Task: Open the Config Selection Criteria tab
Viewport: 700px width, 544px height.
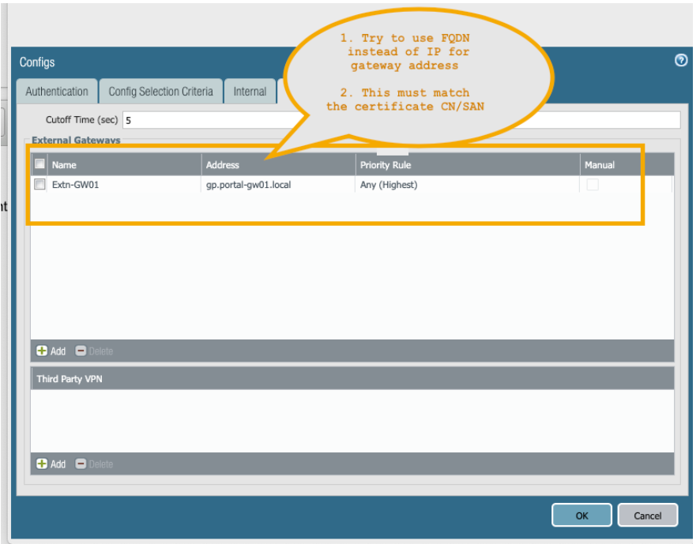Action: pos(161,91)
